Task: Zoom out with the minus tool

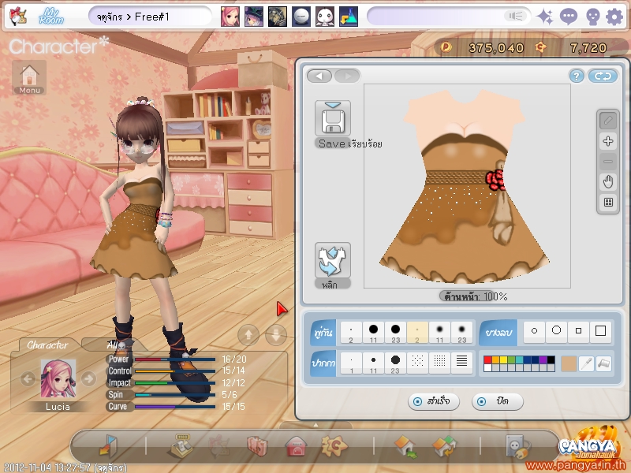Action: click(x=608, y=162)
